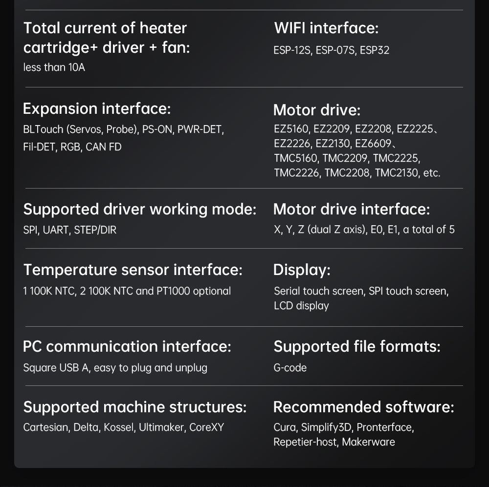The image size is (489, 487).
Task: Select the "Supported file formats:" heading
Action: point(356,347)
